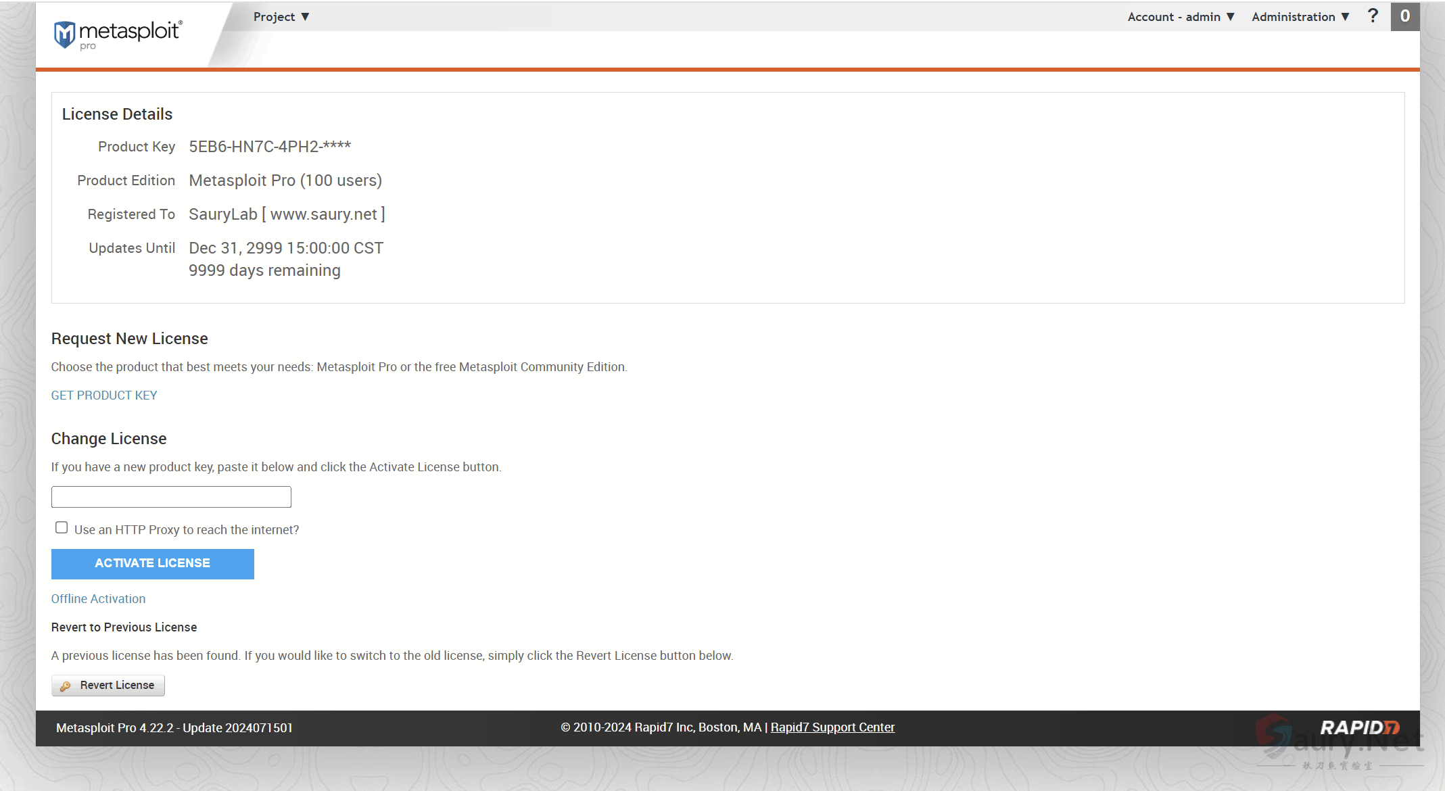This screenshot has height=791, width=1445.
Task: Follow the Get Product Key link
Action: 104,395
